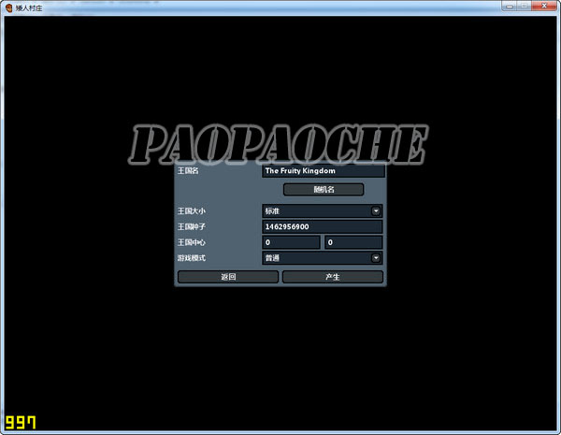This screenshot has width=561, height=435.
Task: Click the first kingdom center coordinate field
Action: [x=291, y=242]
